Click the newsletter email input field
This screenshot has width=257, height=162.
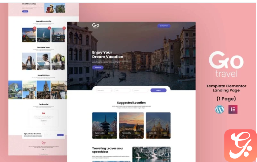(51, 135)
